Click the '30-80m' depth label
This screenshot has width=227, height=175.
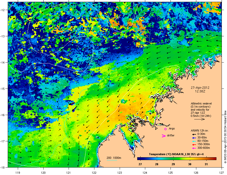[x=202, y=137]
